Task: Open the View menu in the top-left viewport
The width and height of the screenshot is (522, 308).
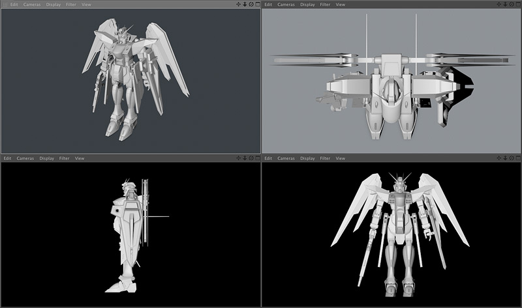Action: pyautogui.click(x=86, y=5)
